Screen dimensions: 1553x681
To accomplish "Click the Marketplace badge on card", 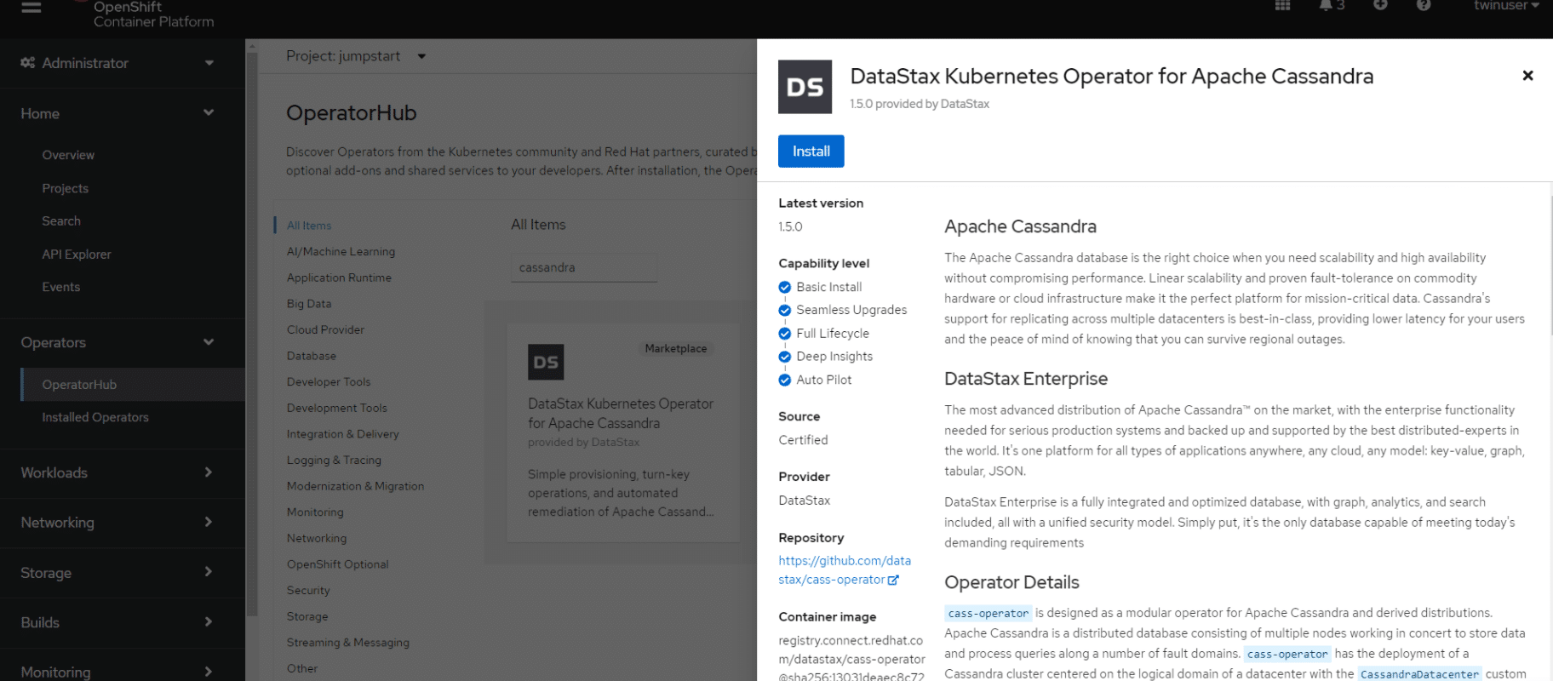I will coord(676,349).
